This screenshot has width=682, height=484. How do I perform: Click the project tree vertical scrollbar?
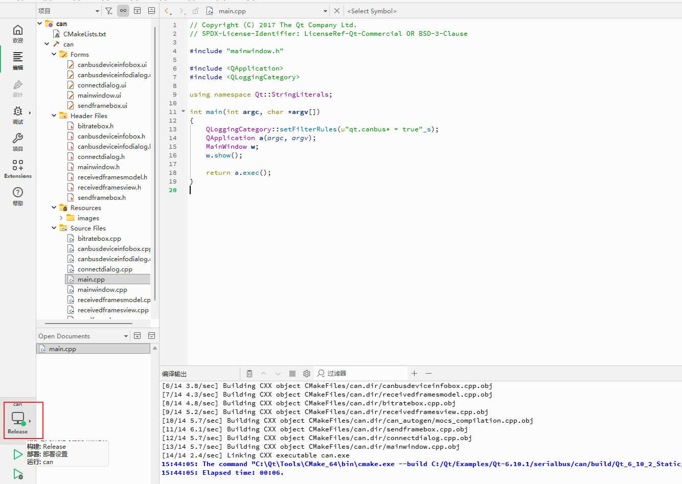pyautogui.click(x=154, y=164)
